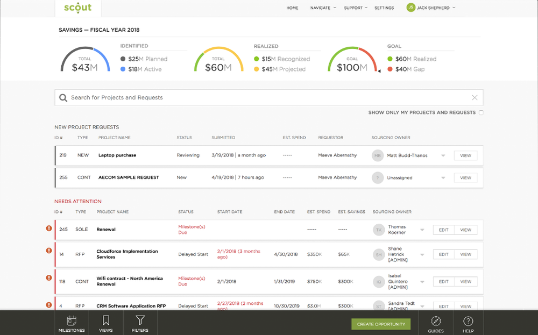Click Isabal Quintero IQ avatar
The image size is (538, 335).
click(378, 282)
